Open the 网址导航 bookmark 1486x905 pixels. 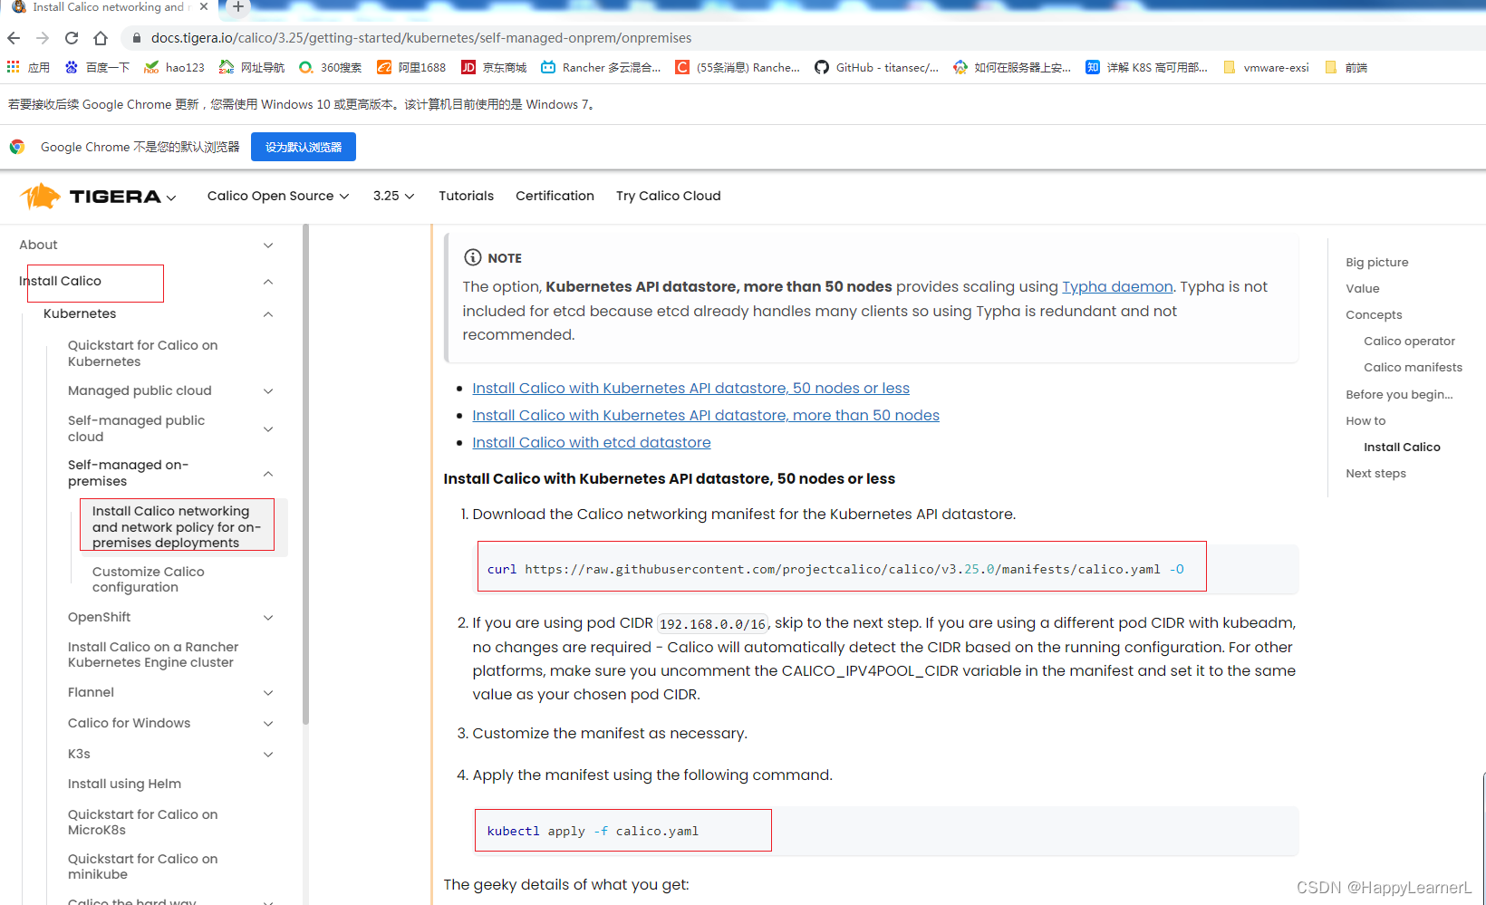click(x=252, y=67)
